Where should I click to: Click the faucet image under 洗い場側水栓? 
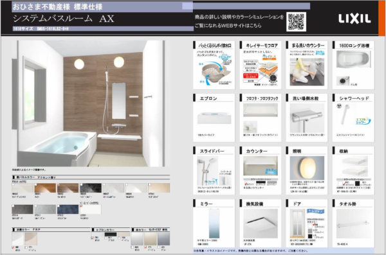point(307,118)
